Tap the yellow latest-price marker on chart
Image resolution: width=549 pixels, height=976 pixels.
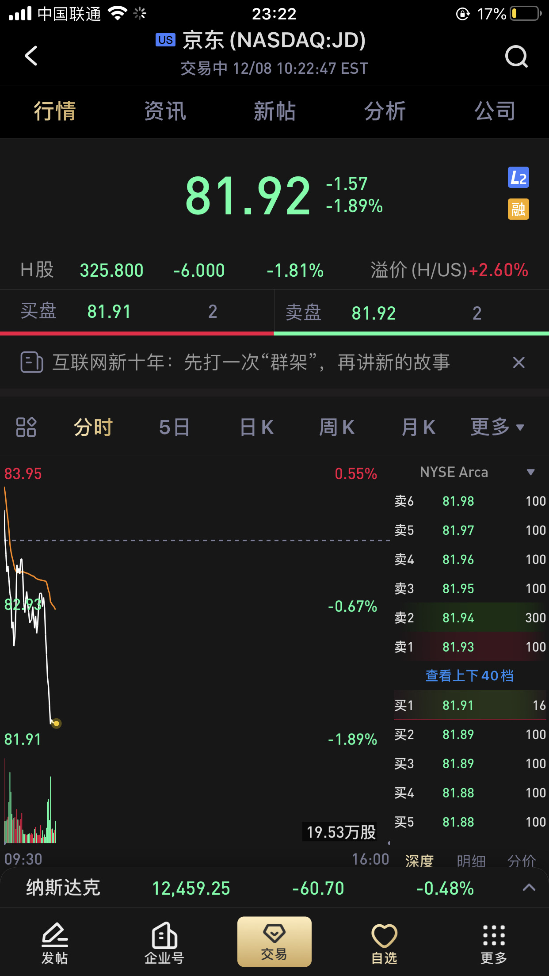tap(56, 724)
